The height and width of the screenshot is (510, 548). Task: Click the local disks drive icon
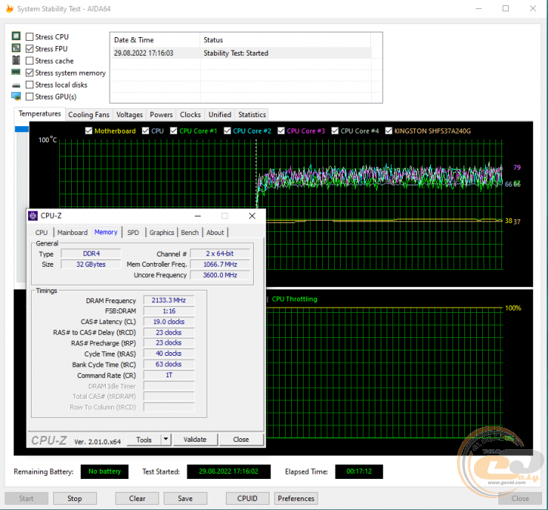point(16,85)
